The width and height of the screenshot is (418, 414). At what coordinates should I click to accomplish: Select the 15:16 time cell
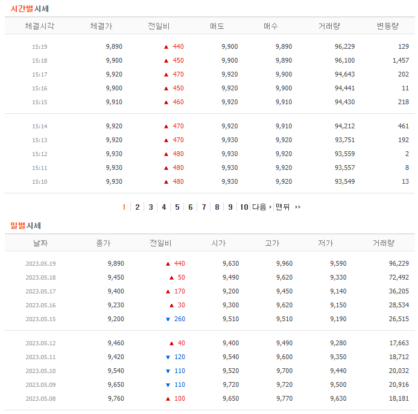tap(39, 88)
